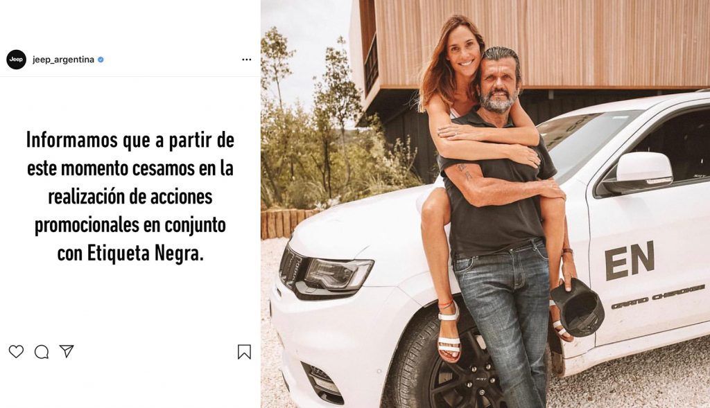The height and width of the screenshot is (408, 710).
Task: Click the EN decal on the car door
Action: [x=630, y=260]
